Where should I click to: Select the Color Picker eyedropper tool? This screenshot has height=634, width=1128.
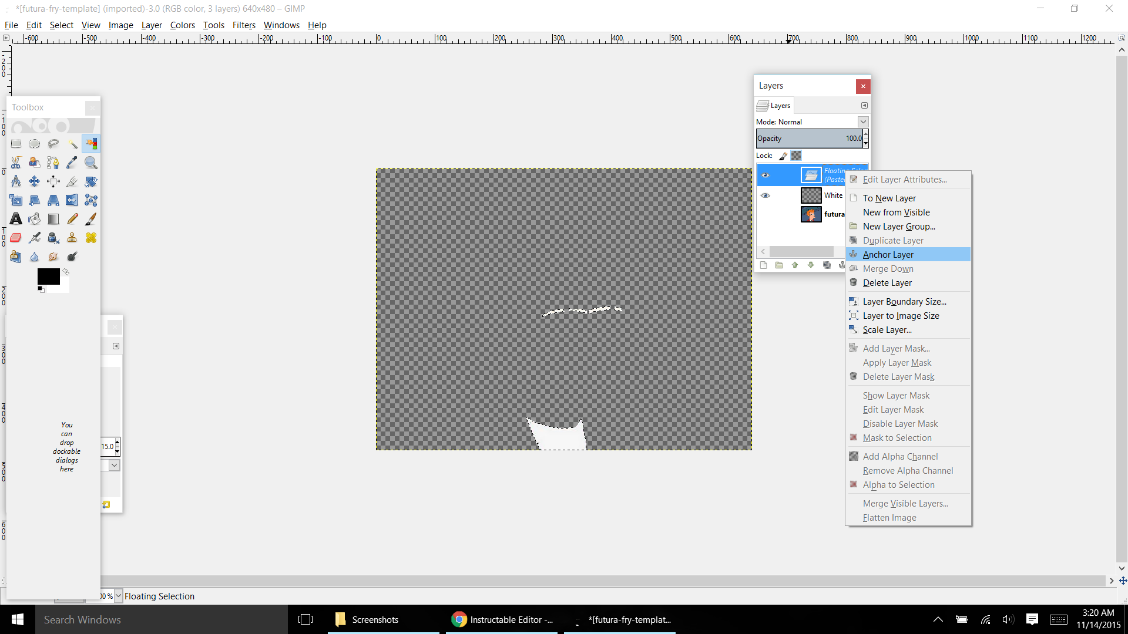pos(72,163)
